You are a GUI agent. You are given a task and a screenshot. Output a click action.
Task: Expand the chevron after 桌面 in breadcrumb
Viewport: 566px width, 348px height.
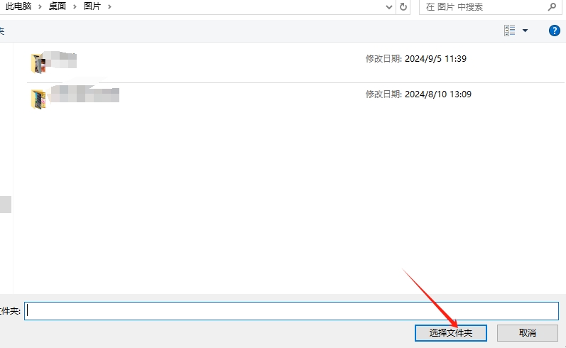(75, 6)
